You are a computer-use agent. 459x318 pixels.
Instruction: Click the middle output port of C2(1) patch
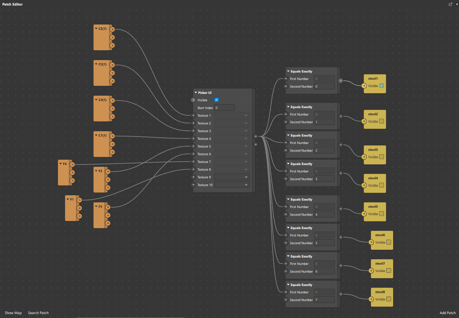112,37
